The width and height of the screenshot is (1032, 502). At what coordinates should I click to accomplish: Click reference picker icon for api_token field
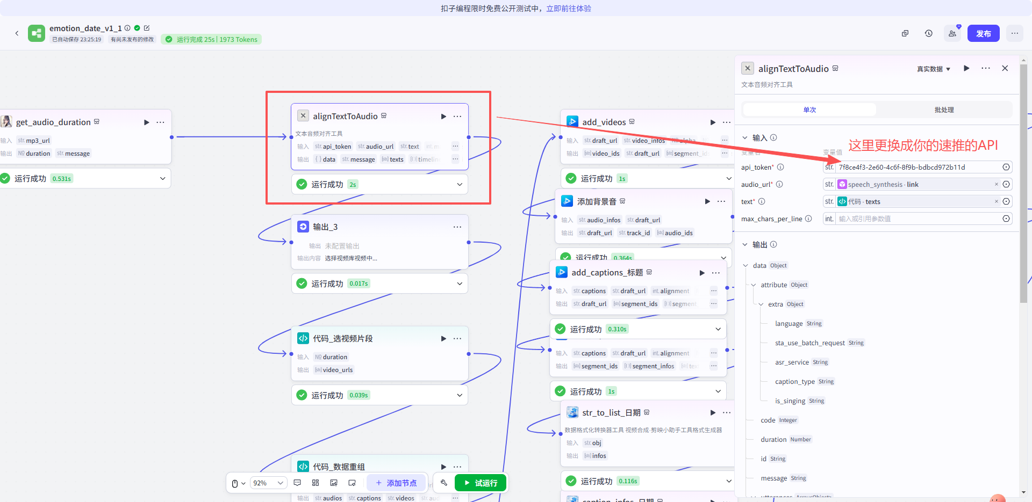(1006, 167)
